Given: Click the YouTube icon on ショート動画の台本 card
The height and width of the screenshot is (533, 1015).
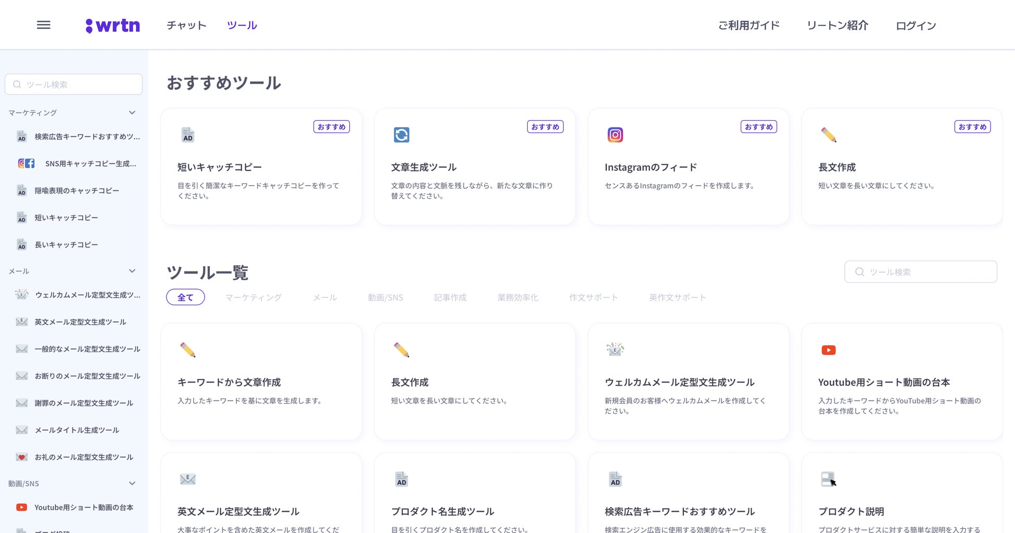Looking at the screenshot, I should [829, 350].
